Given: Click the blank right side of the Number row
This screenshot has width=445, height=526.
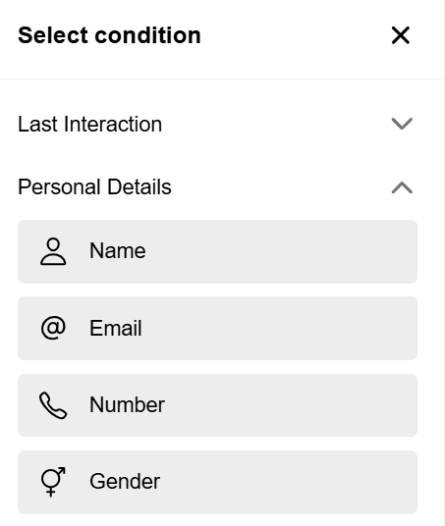Looking at the screenshot, I should click(x=291, y=405).
